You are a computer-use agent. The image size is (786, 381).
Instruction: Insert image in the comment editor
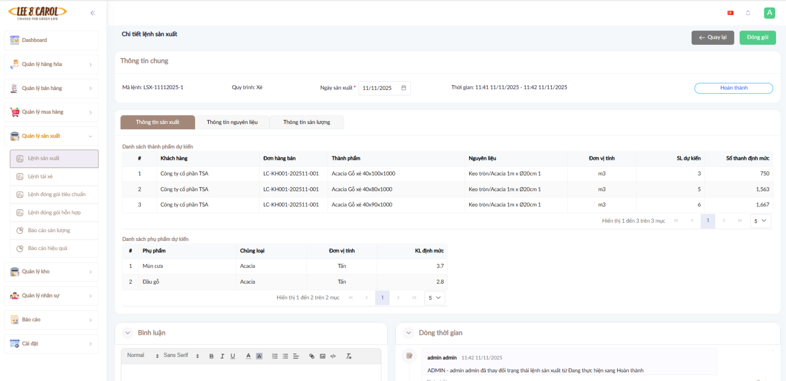pyautogui.click(x=322, y=356)
